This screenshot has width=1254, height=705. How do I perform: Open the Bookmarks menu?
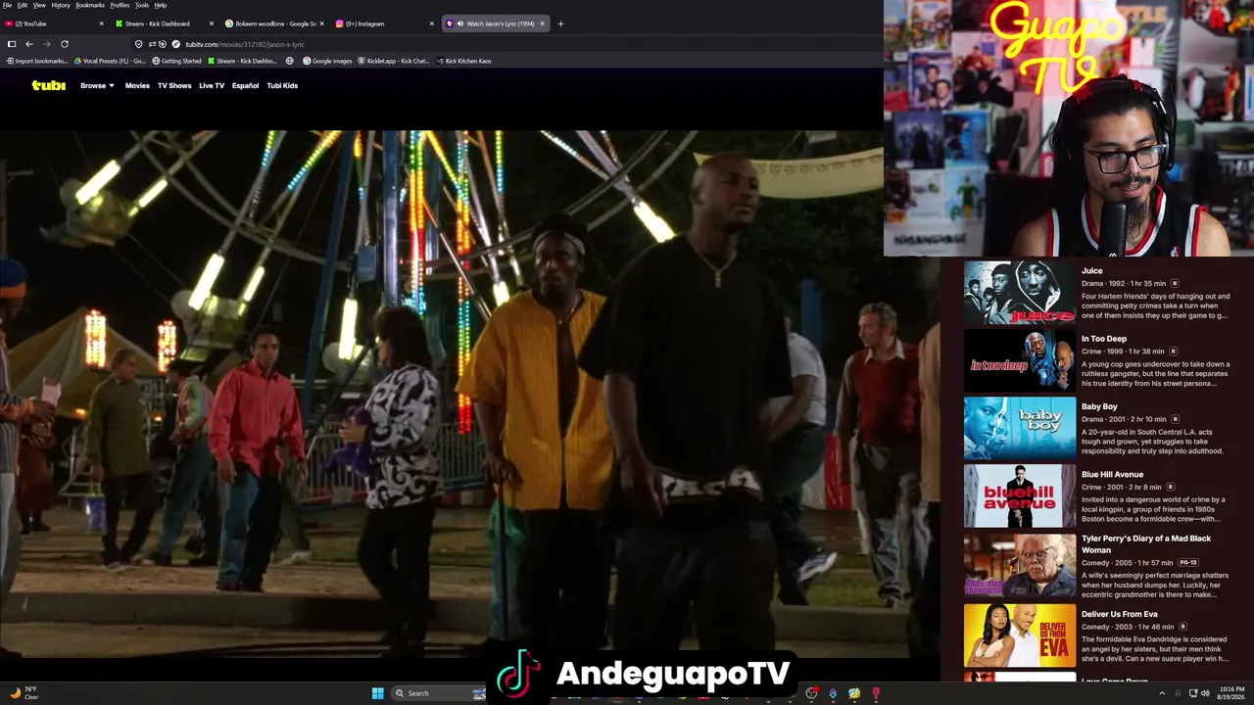coord(90,5)
